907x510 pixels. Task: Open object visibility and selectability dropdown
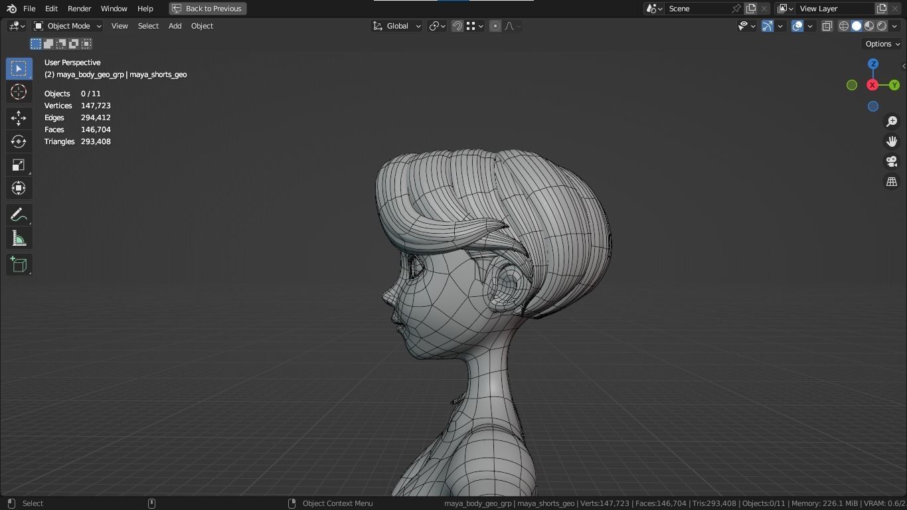pyautogui.click(x=747, y=26)
